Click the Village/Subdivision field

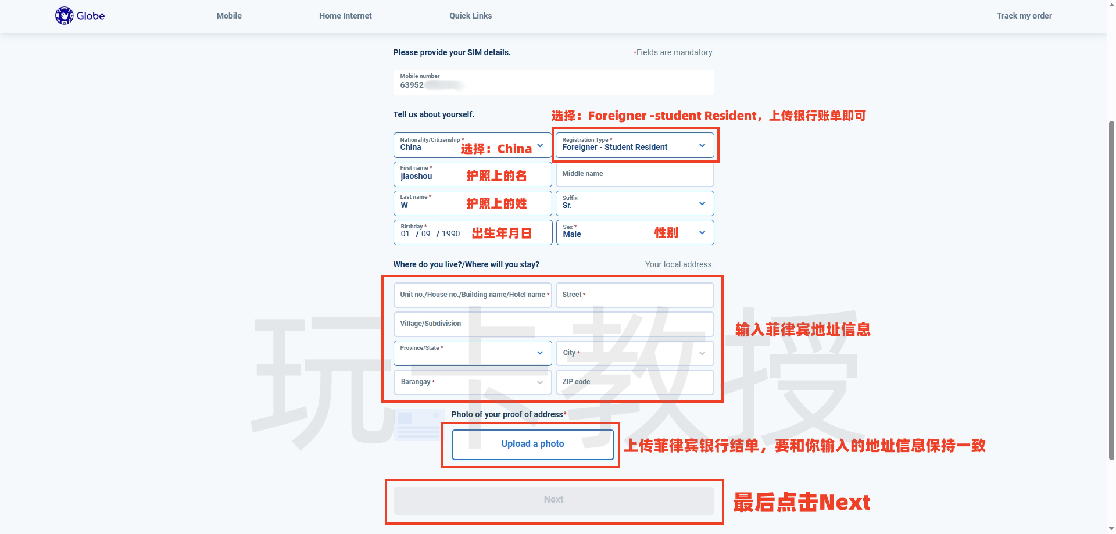553,324
